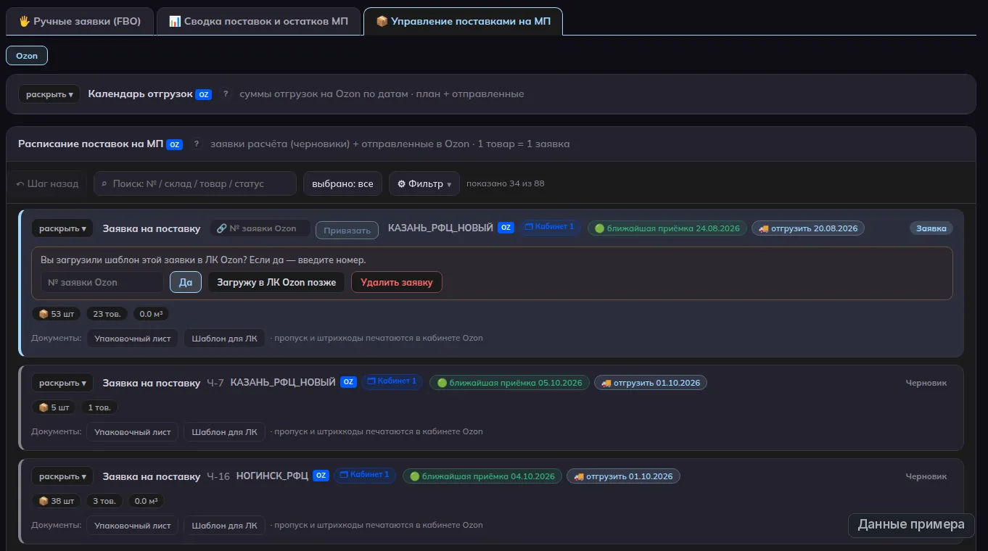The width and height of the screenshot is (988, 551).
Task: Click the отгрузить 20.08.2026 badge
Action: pyautogui.click(x=808, y=228)
